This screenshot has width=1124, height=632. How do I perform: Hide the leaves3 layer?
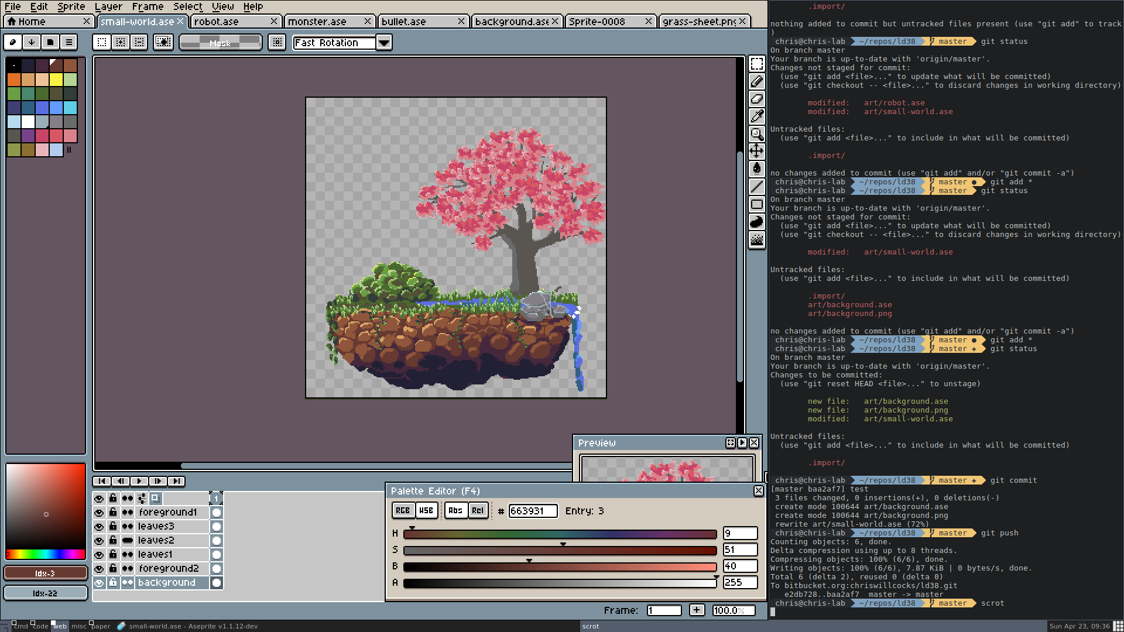point(99,527)
